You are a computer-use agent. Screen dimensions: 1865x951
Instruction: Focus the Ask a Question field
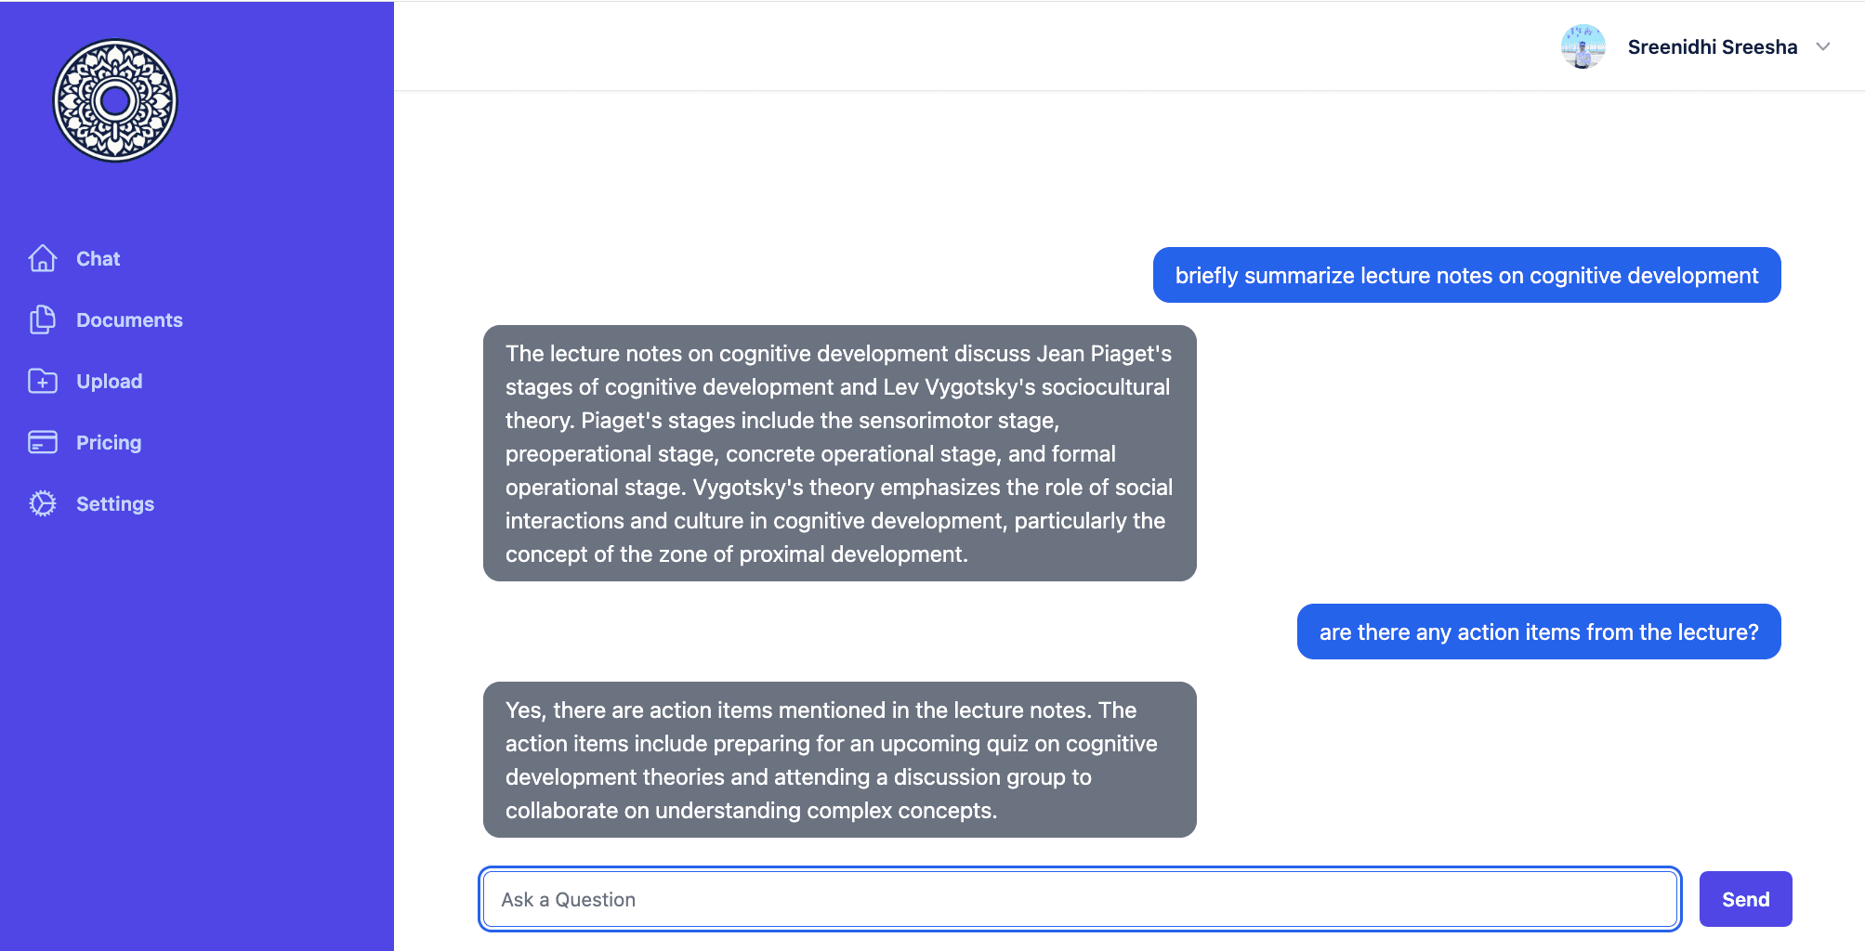click(1080, 899)
